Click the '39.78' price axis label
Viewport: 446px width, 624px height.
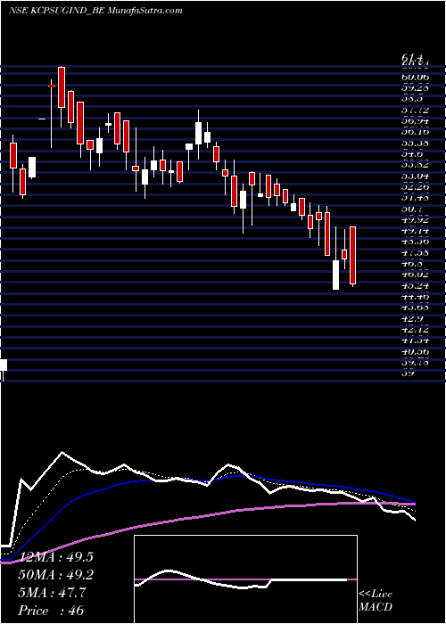[x=414, y=362]
